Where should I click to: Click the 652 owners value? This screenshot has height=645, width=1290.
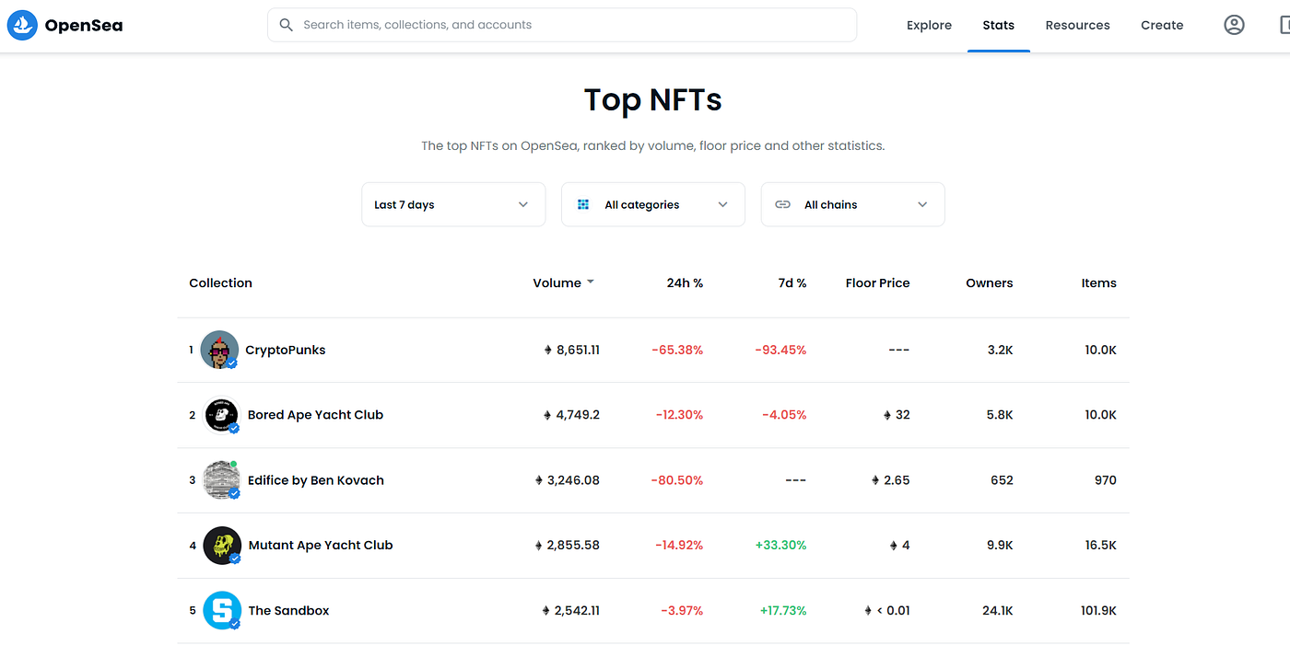point(1003,480)
